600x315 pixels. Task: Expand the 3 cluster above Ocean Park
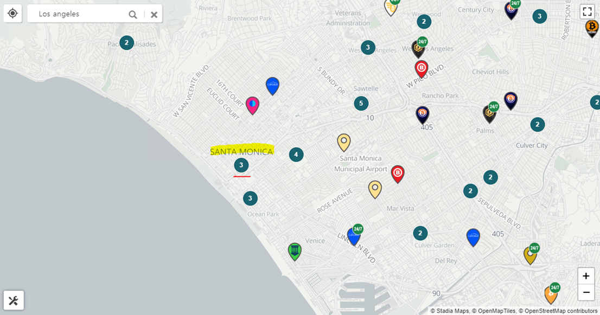click(250, 198)
